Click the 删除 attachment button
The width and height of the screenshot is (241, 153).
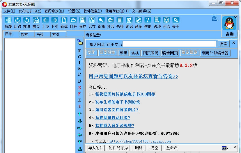pyautogui.click(x=139, y=148)
